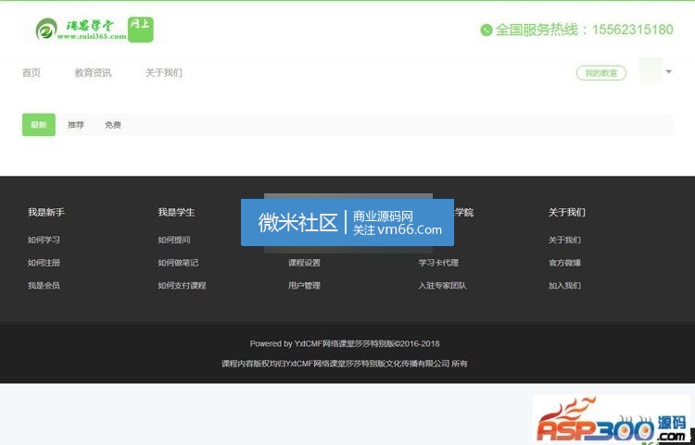Viewport: 695px width, 445px height.
Task: Open 关于我们 link above 官方微博
Action: (564, 240)
